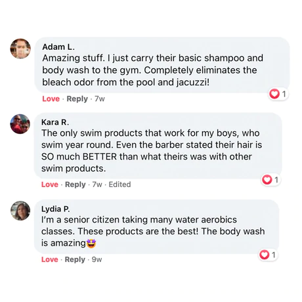
Task: Reply to Lydia P.'s comment
Action: [75, 260]
